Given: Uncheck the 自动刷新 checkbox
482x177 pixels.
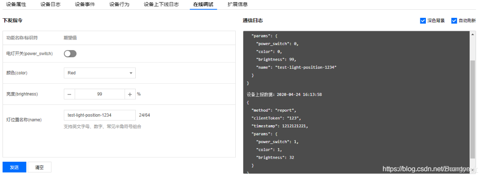Looking at the screenshot, I should [454, 20].
